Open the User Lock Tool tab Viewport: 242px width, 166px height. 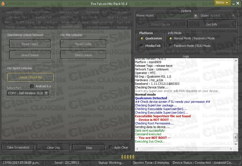click(68, 12)
